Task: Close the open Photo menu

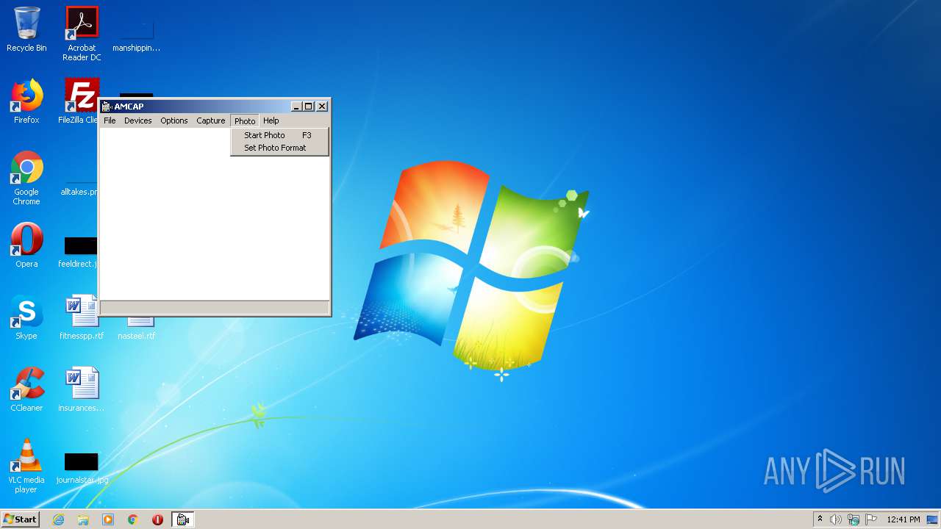Action: coord(245,120)
